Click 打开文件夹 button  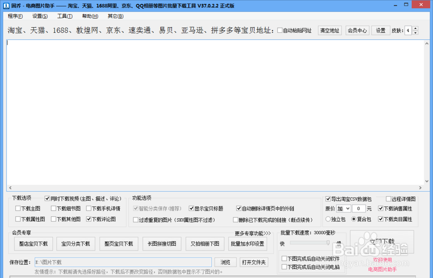pos(254,262)
